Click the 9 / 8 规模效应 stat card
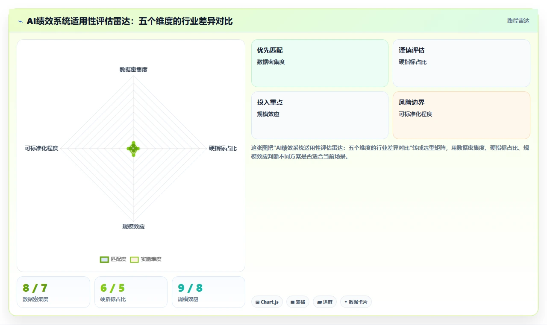 pos(209,292)
